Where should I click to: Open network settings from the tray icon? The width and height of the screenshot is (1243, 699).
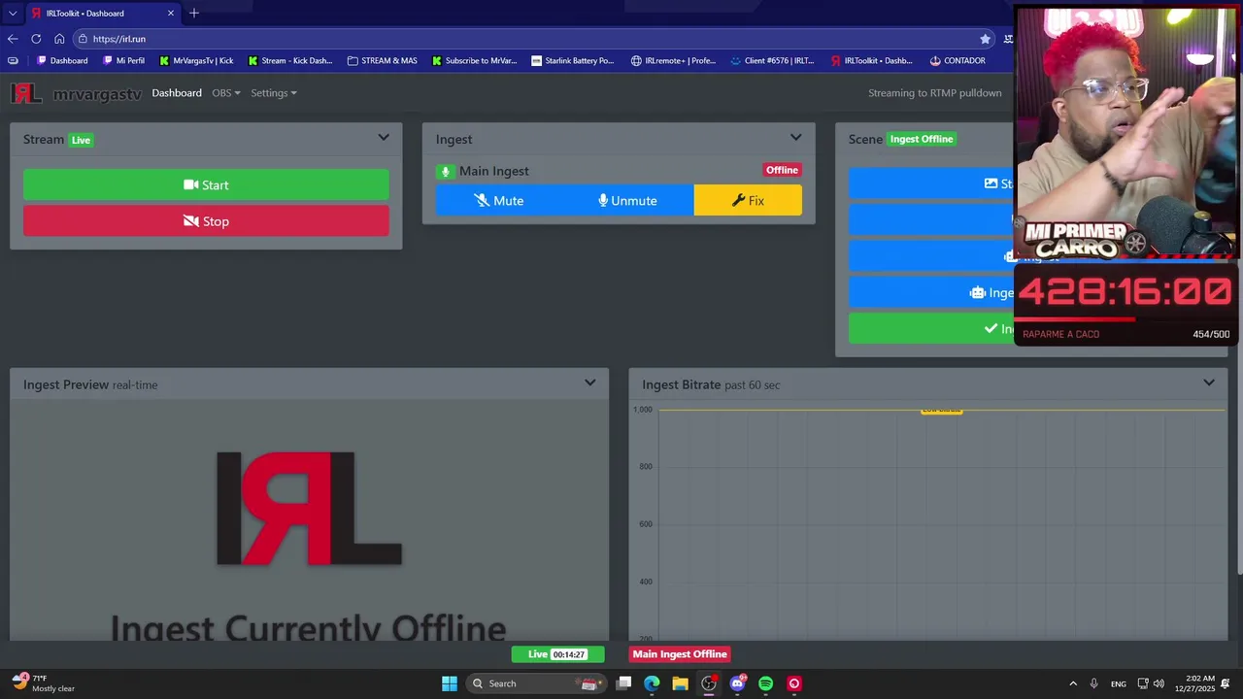[1143, 683]
